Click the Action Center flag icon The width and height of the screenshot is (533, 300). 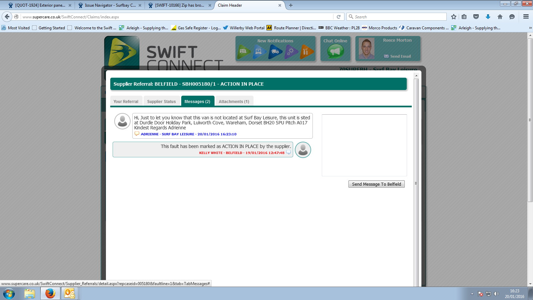click(x=480, y=294)
